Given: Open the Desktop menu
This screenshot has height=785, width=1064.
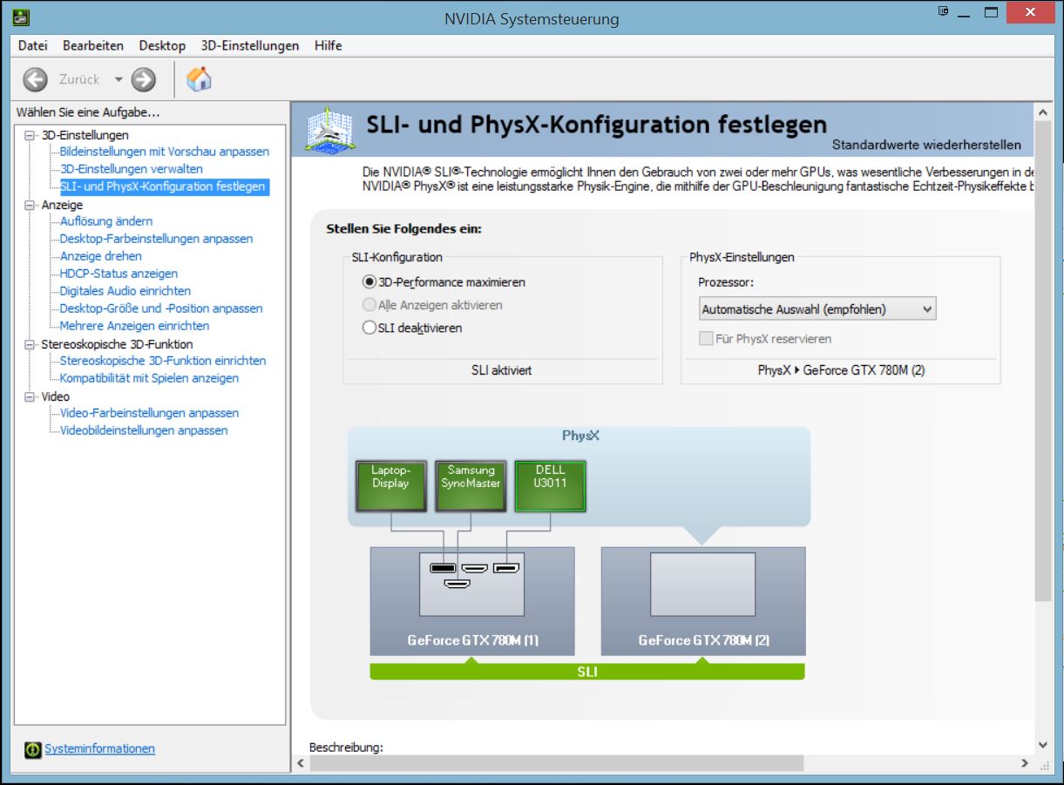Looking at the screenshot, I should click(162, 45).
